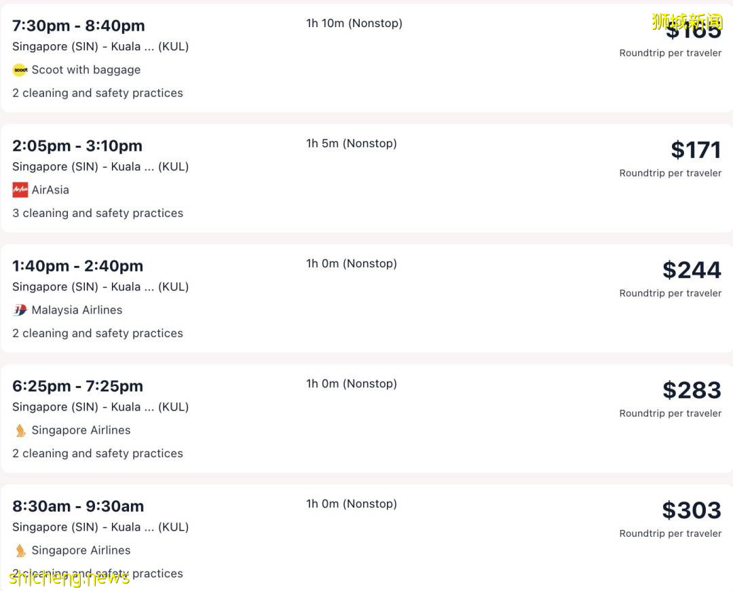This screenshot has width=733, height=591.
Task: Click the AirAsia red logo icon
Action: pyautogui.click(x=20, y=190)
